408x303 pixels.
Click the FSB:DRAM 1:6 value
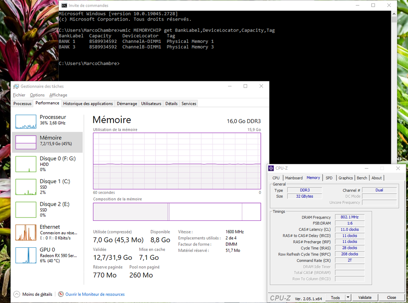[x=350, y=223]
